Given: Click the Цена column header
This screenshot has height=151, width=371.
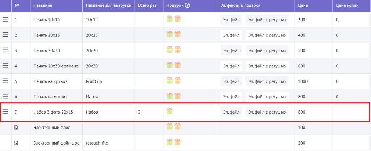Looking at the screenshot, I should [303, 6].
